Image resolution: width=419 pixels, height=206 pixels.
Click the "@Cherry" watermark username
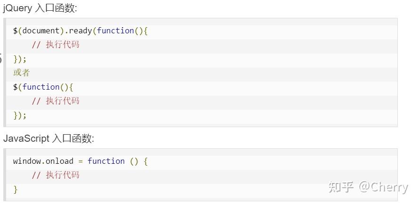pyautogui.click(x=383, y=187)
